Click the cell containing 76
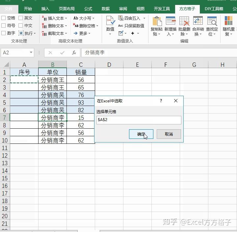This screenshot has width=237, height=232. (81, 95)
